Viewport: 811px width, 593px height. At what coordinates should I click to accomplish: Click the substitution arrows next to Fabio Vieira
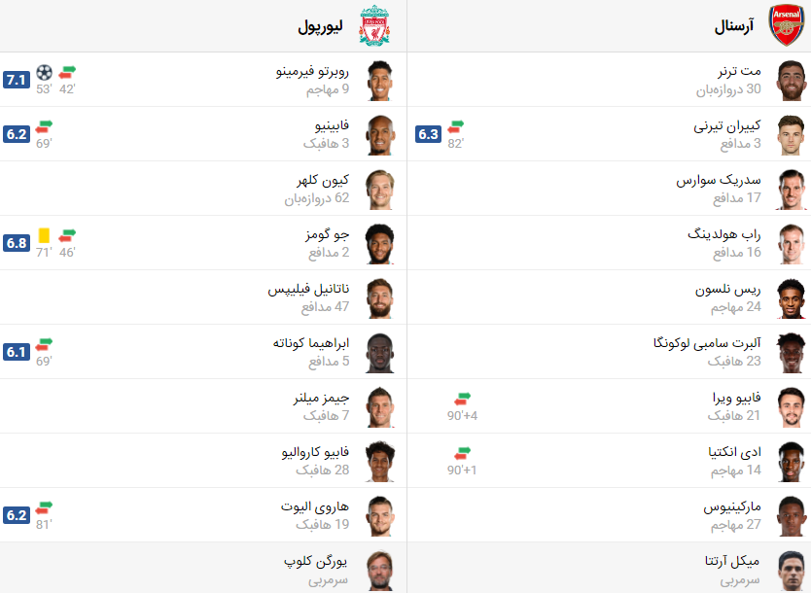pos(459,398)
